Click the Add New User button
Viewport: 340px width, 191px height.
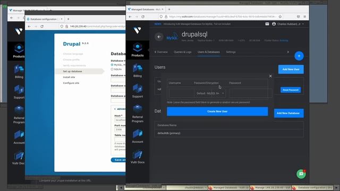pyautogui.click(x=291, y=70)
